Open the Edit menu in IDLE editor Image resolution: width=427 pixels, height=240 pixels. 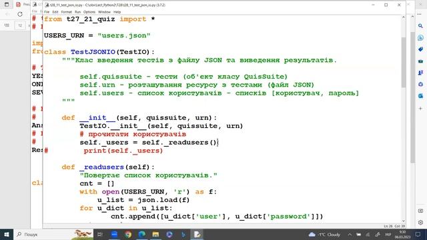tap(55, 12)
